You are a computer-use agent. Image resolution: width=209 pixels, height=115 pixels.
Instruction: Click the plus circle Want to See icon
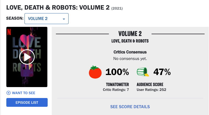coord(8,93)
